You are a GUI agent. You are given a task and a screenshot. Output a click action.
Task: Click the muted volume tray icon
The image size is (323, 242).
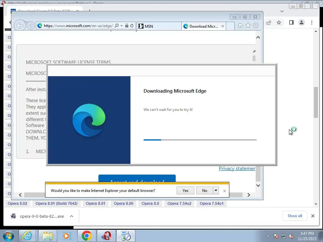coord(291,236)
